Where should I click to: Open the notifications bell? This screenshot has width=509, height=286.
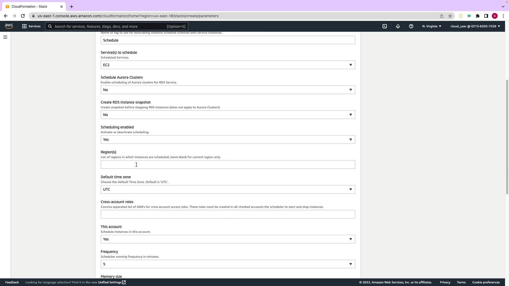click(398, 26)
